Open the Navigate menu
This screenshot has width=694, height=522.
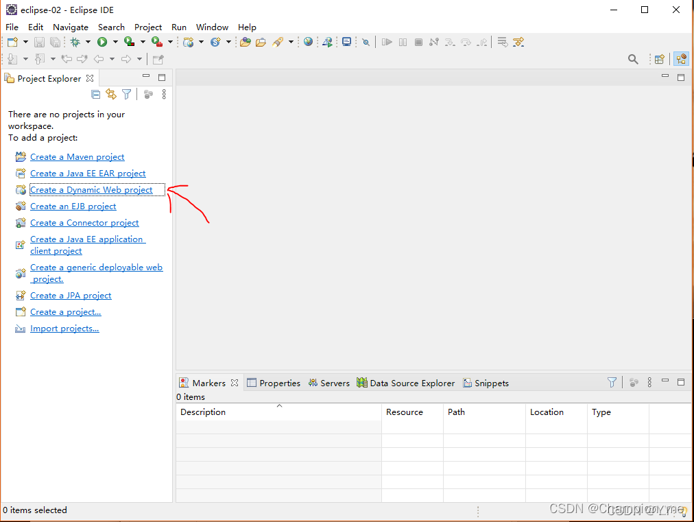[71, 27]
